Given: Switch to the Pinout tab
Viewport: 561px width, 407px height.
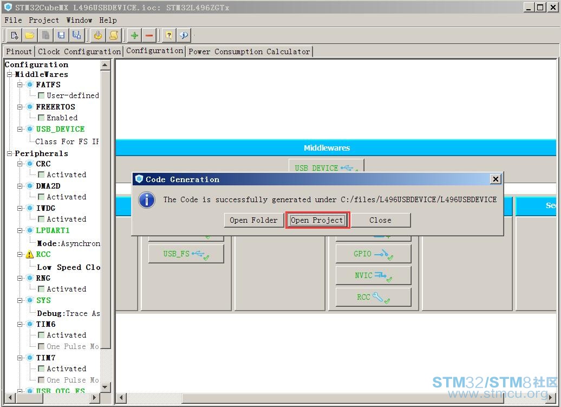Looking at the screenshot, I should tap(19, 51).
